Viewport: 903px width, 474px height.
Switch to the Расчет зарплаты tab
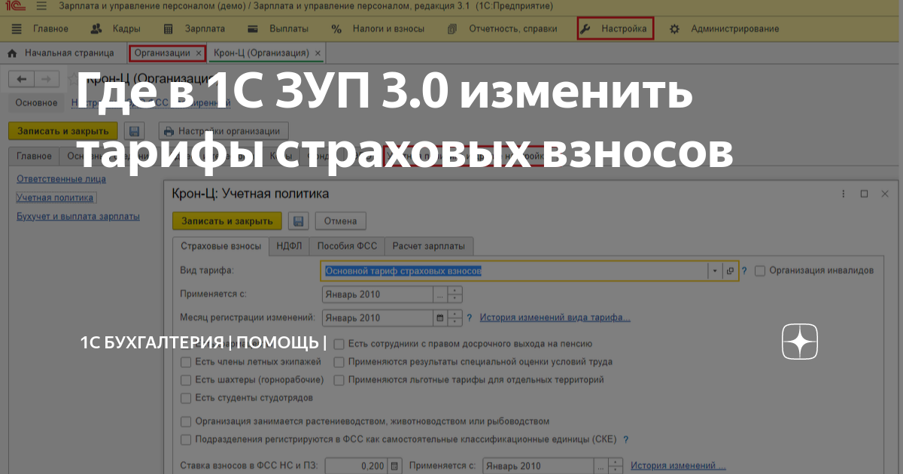[x=429, y=246]
